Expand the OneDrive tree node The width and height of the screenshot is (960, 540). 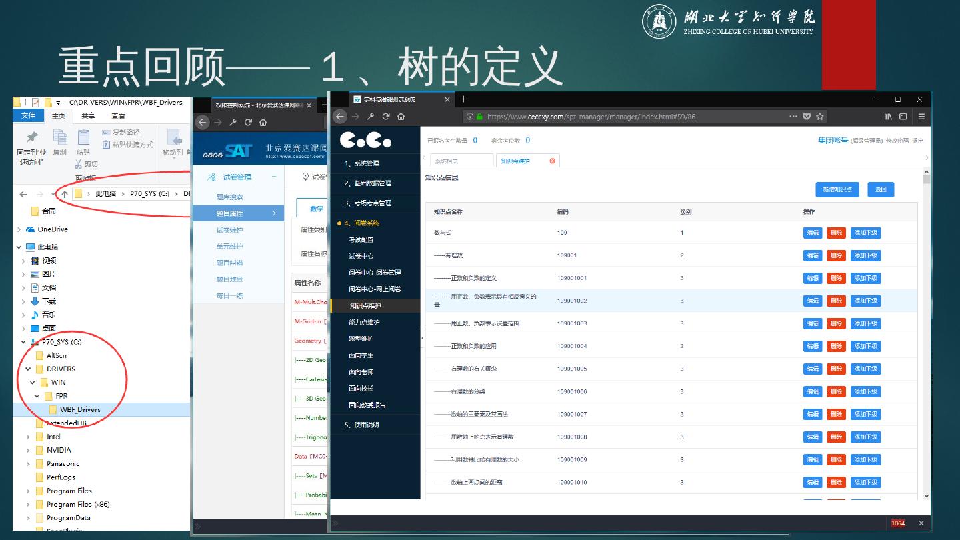(19, 229)
